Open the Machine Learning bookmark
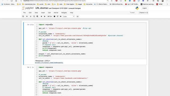The image size is (170, 96). (x=147, y=4)
